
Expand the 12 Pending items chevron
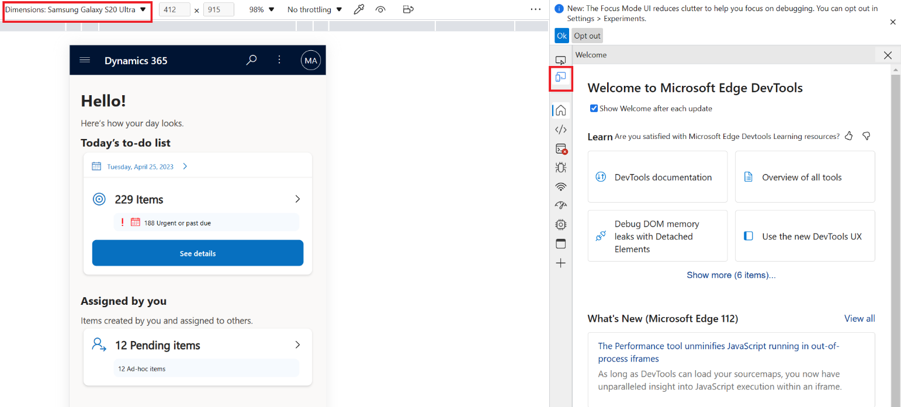(x=297, y=345)
